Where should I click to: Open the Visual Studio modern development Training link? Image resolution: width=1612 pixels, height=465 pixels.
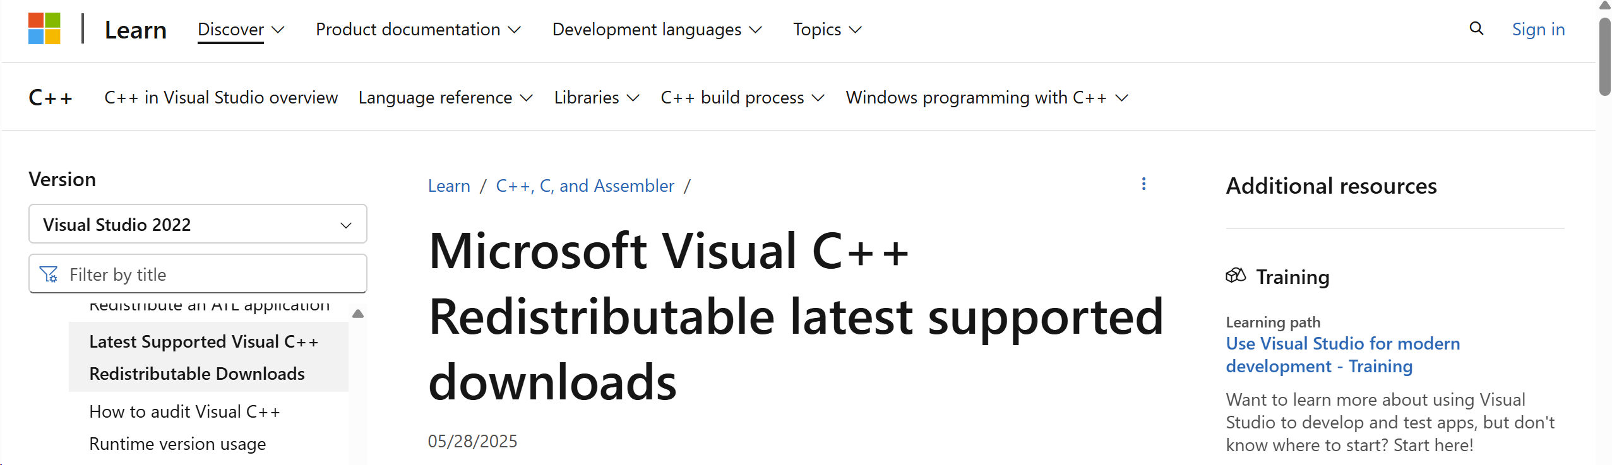tap(1342, 355)
